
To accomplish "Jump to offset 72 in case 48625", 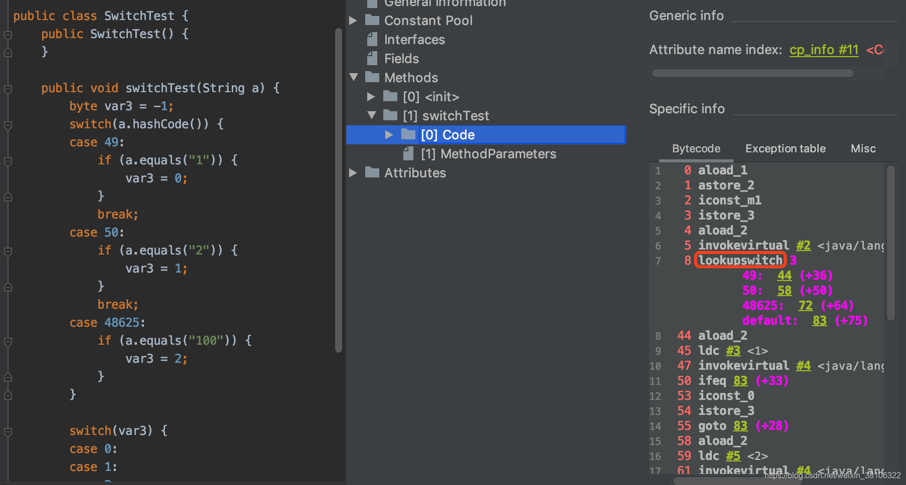I will click(806, 306).
